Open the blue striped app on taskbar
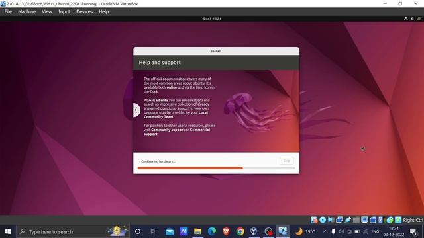The height and width of the screenshot is (238, 424). tap(184, 231)
